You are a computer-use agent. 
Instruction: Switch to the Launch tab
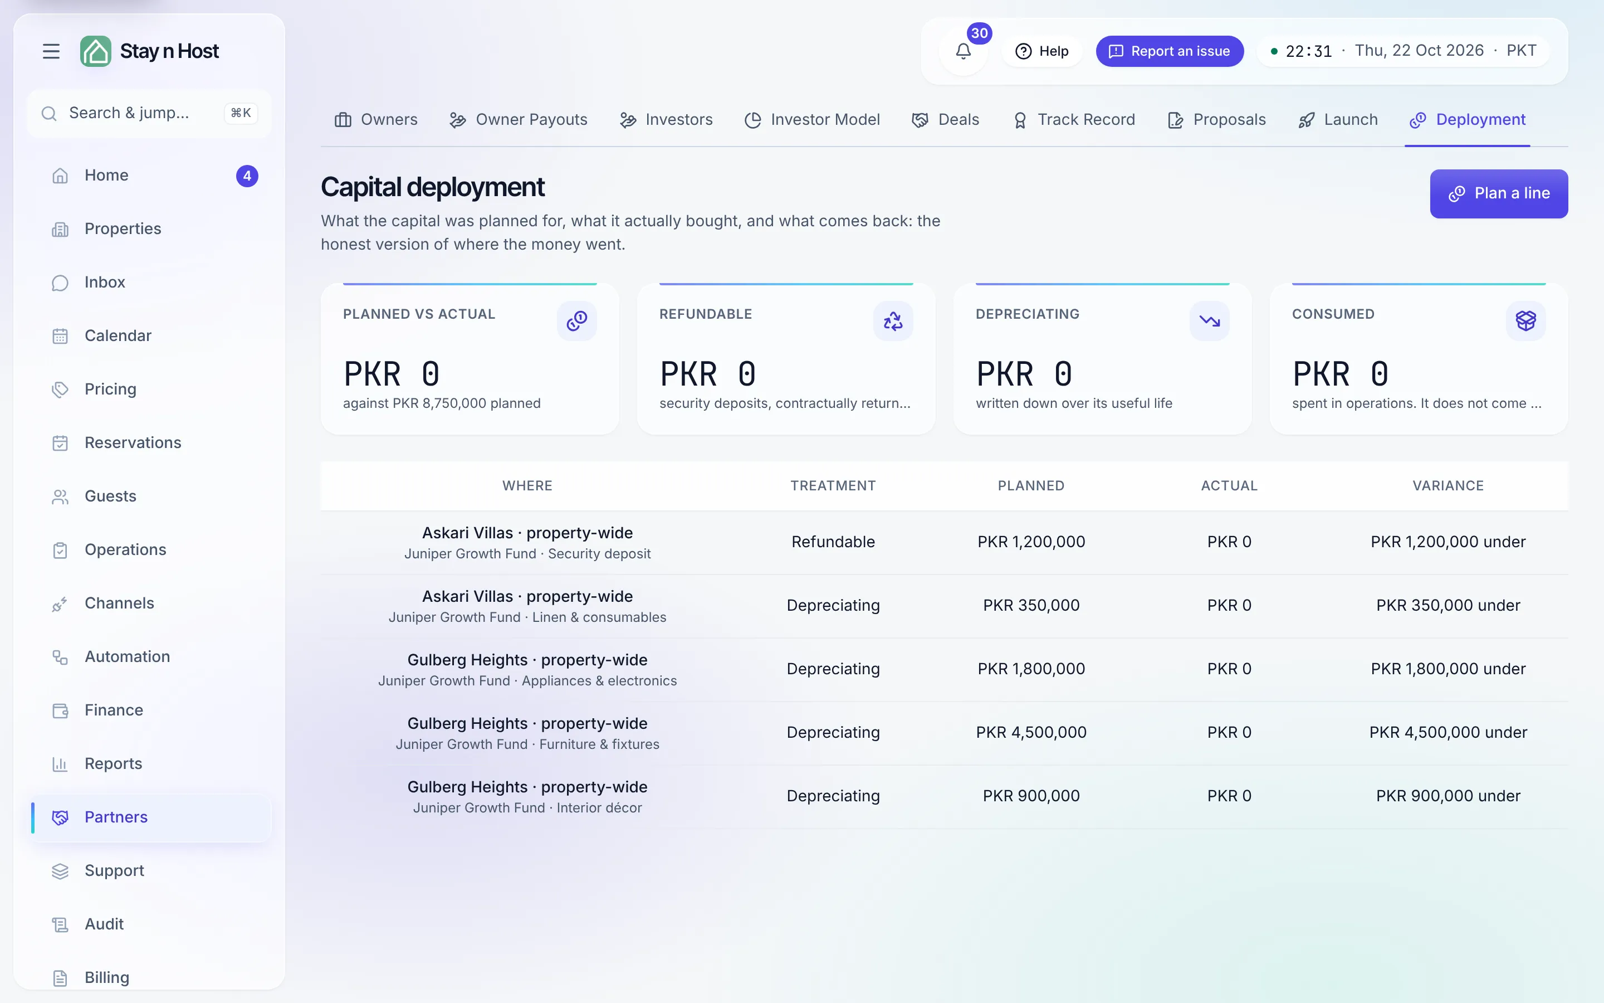point(1338,120)
